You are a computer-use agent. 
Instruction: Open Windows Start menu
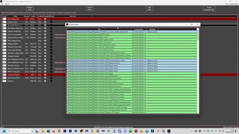pyautogui.click(x=4, y=131)
